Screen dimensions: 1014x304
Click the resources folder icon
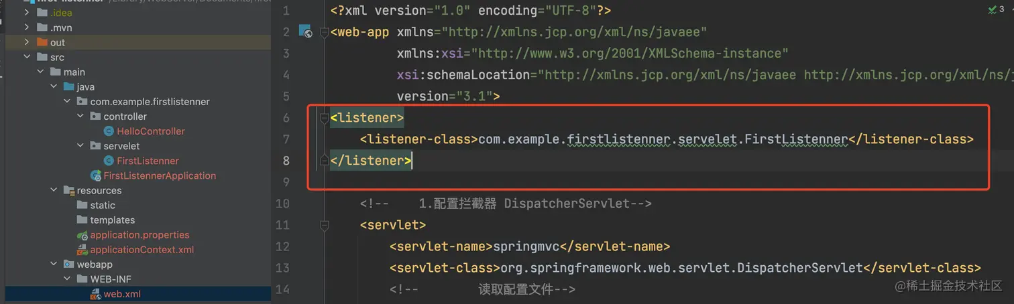(x=68, y=190)
